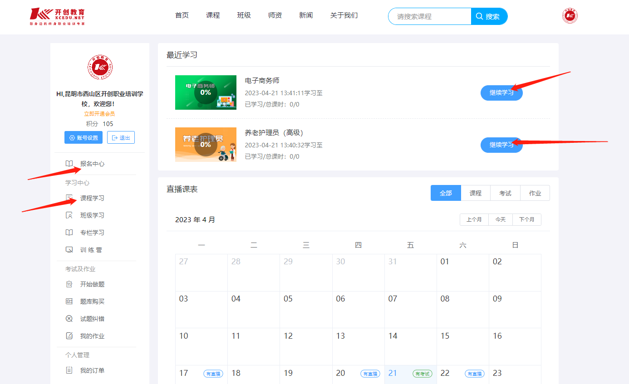629x384 pixels.
Task: Continue learning 电子商务师 course
Action: 501,92
